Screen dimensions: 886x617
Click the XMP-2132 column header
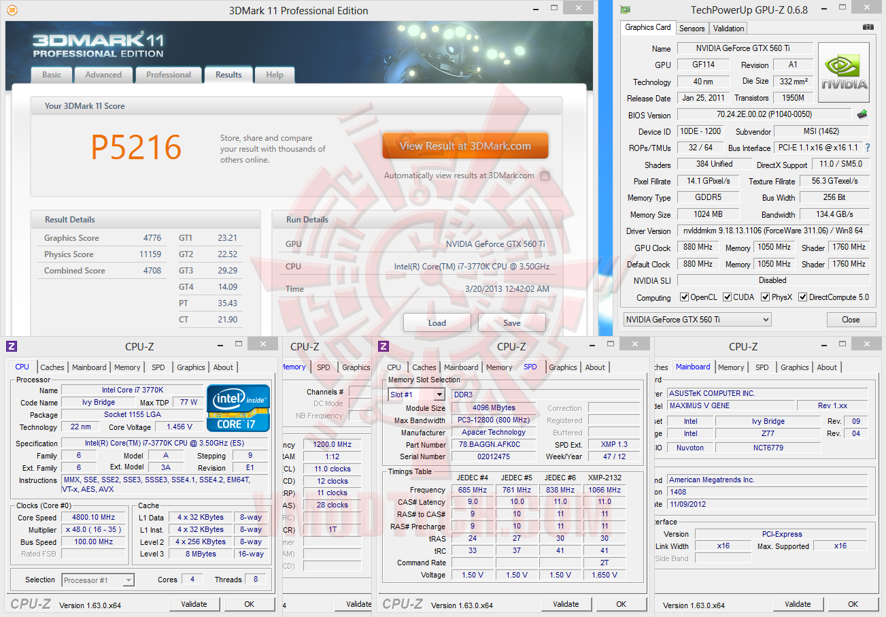pos(604,478)
